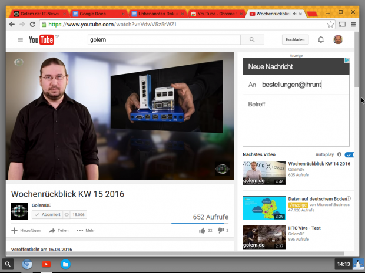Viewport: 365px width, 273px height.
Task: Click the like/dislike ratio bar
Action: [200, 223]
